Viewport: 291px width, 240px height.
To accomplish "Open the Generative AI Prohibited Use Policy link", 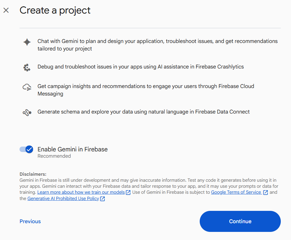I will point(63,199).
